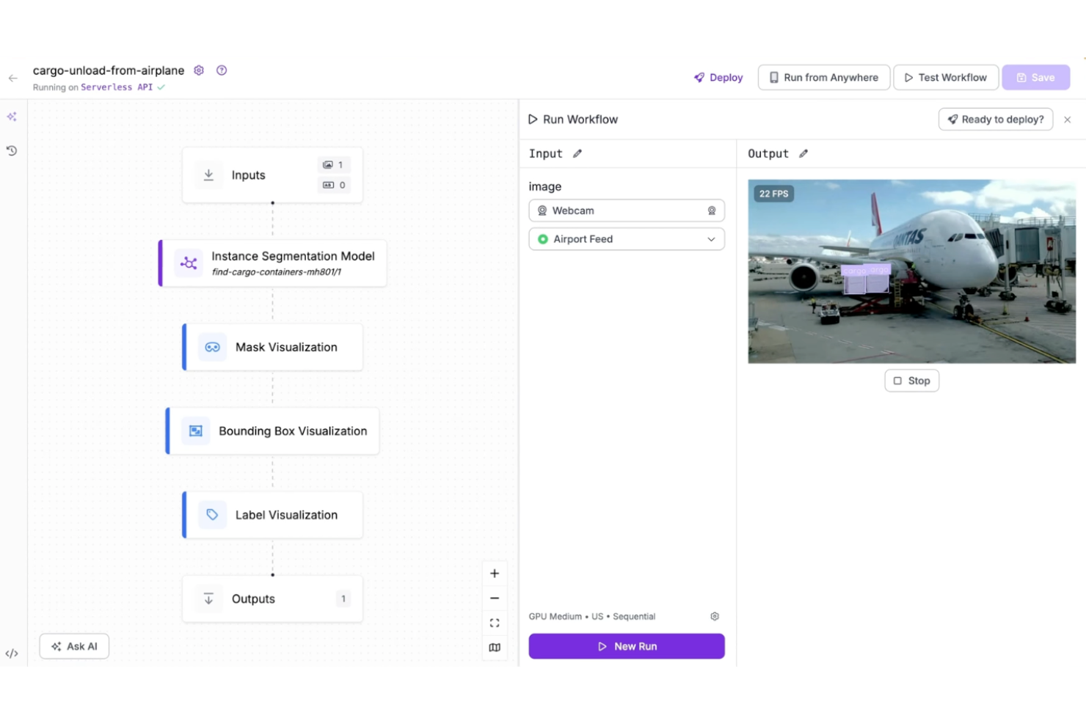Viewport: 1086px width, 724px height.
Task: Fit the workflow to screen using the expand icon
Action: point(495,622)
